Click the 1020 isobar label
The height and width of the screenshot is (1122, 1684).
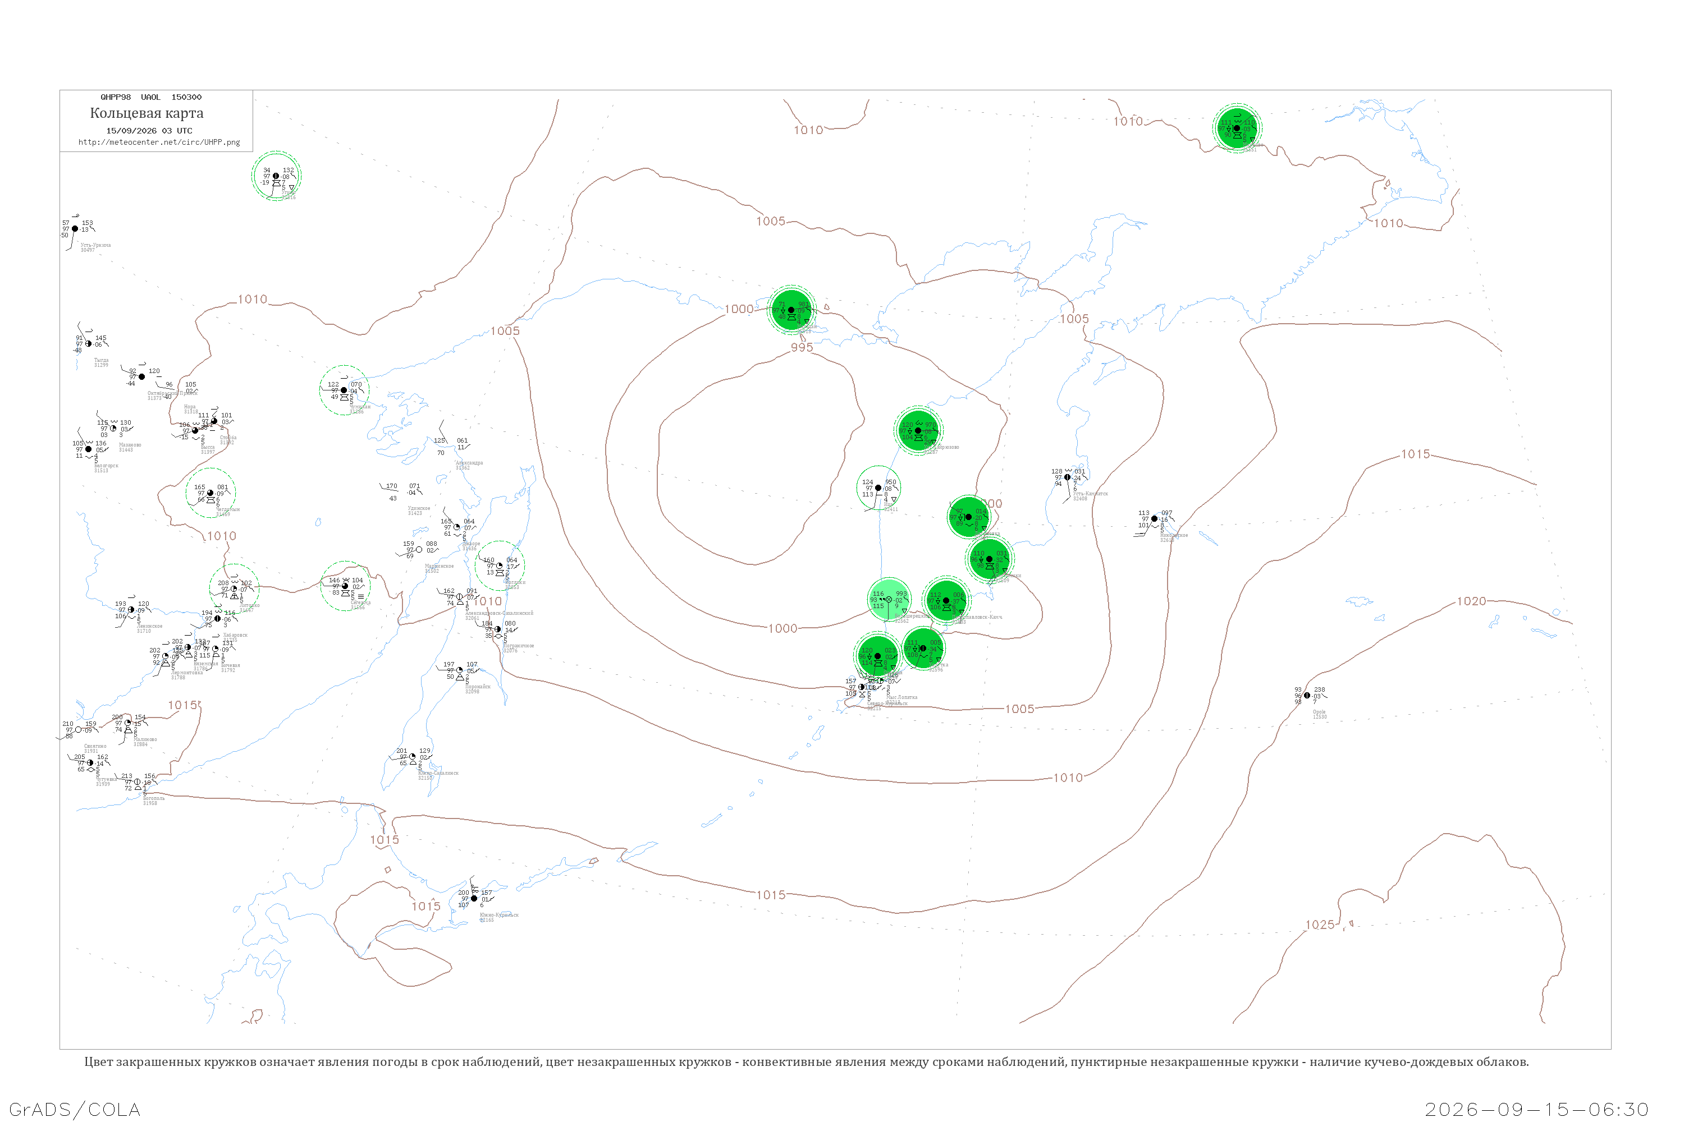pos(1471,601)
